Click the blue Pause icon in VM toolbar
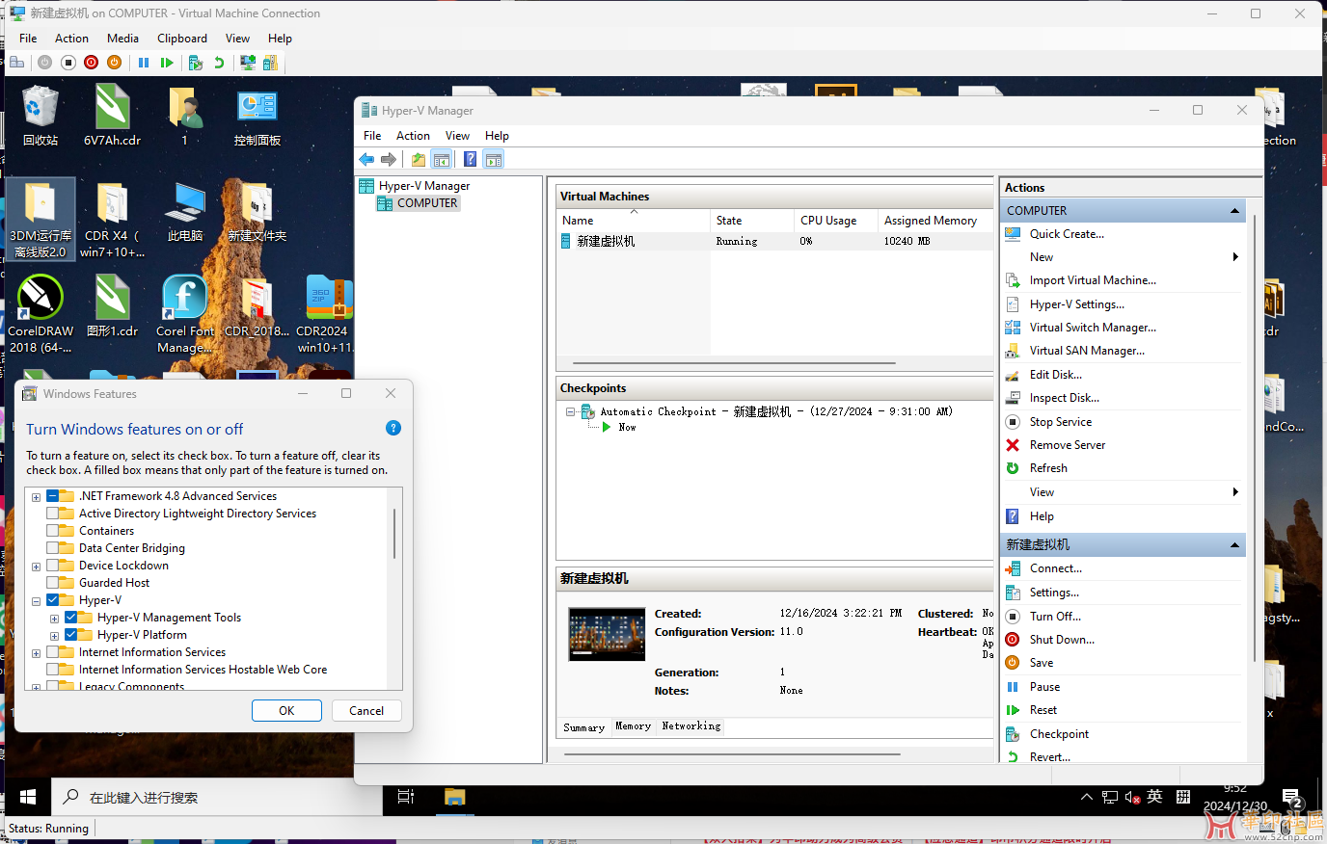This screenshot has height=844, width=1327. 144,63
